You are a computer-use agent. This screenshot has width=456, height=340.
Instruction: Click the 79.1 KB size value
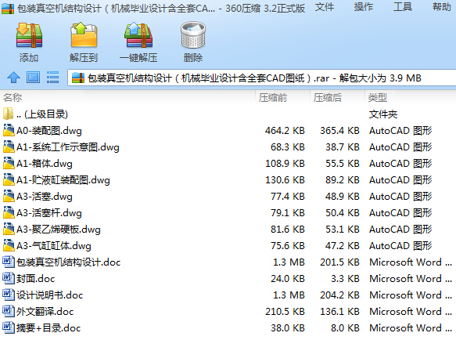(x=287, y=212)
